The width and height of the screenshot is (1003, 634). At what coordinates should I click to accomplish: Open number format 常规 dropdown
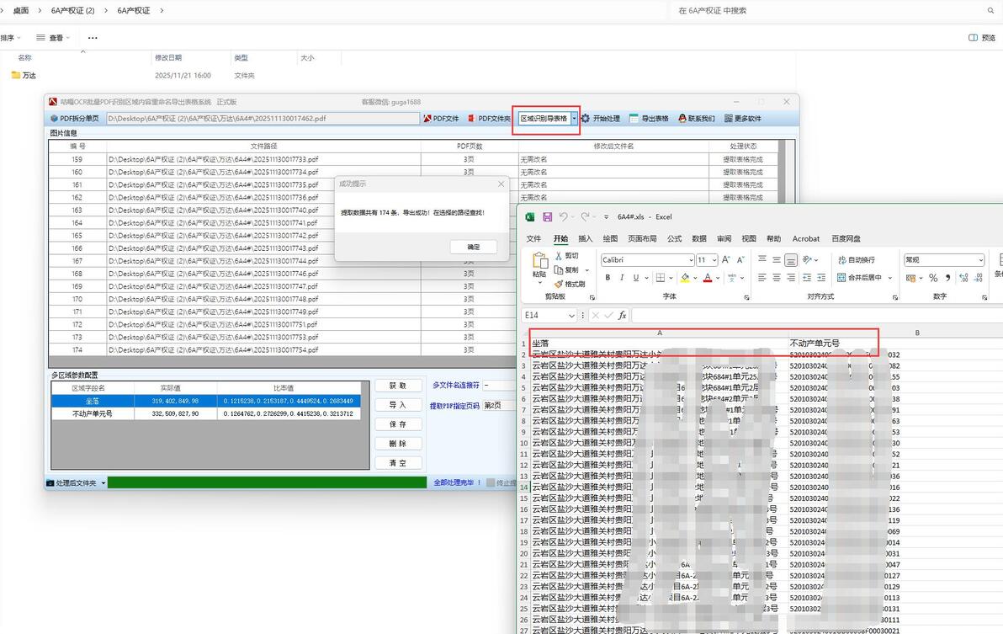point(980,260)
